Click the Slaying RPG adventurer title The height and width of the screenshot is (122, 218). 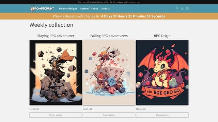point(56,36)
